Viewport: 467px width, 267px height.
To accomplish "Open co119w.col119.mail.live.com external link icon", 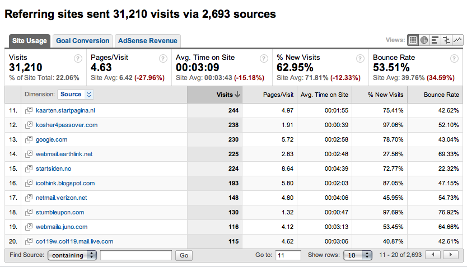I will [29, 241].
